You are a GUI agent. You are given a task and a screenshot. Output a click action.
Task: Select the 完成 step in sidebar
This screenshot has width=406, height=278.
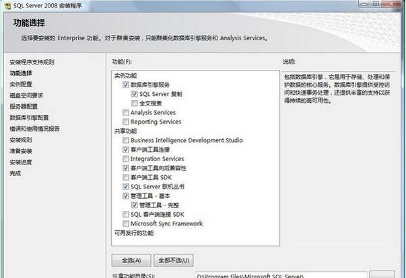[x=15, y=173]
